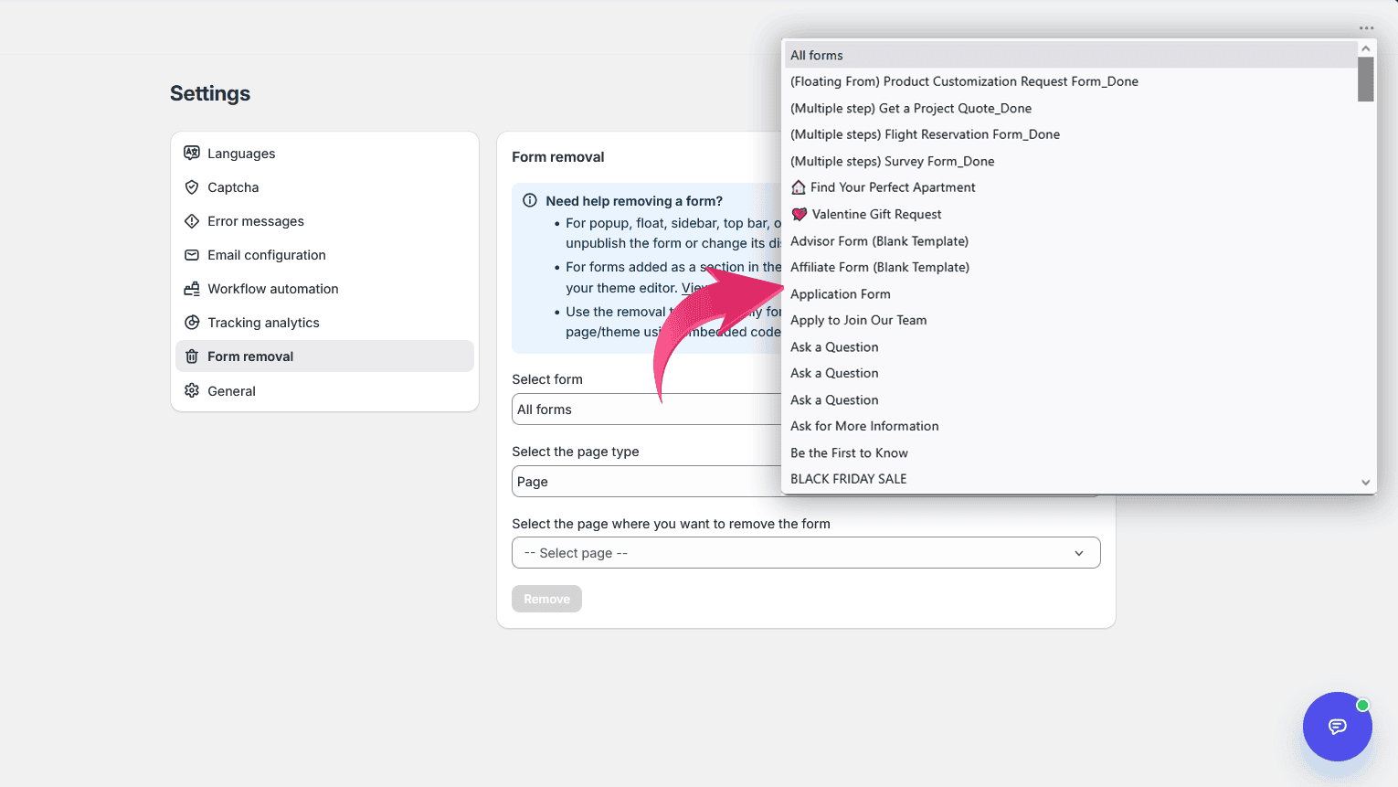Select Get a Project Quote_Done option

[1070, 108]
